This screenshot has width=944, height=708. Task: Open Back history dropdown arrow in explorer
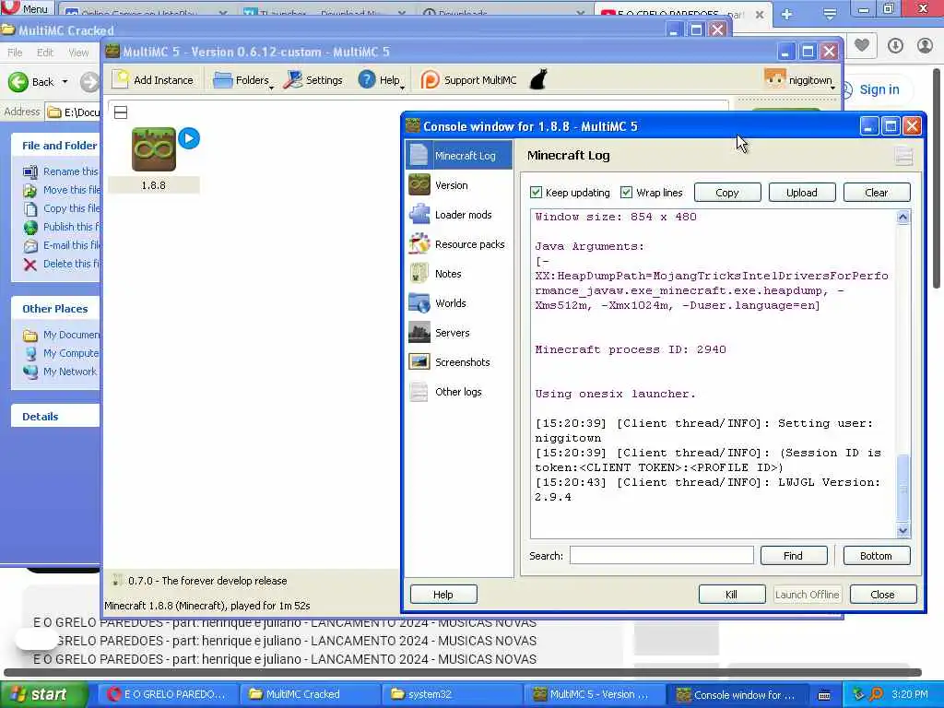click(65, 82)
